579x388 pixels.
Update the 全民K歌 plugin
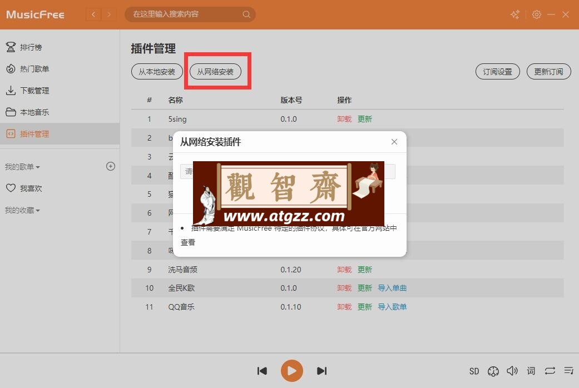point(365,288)
